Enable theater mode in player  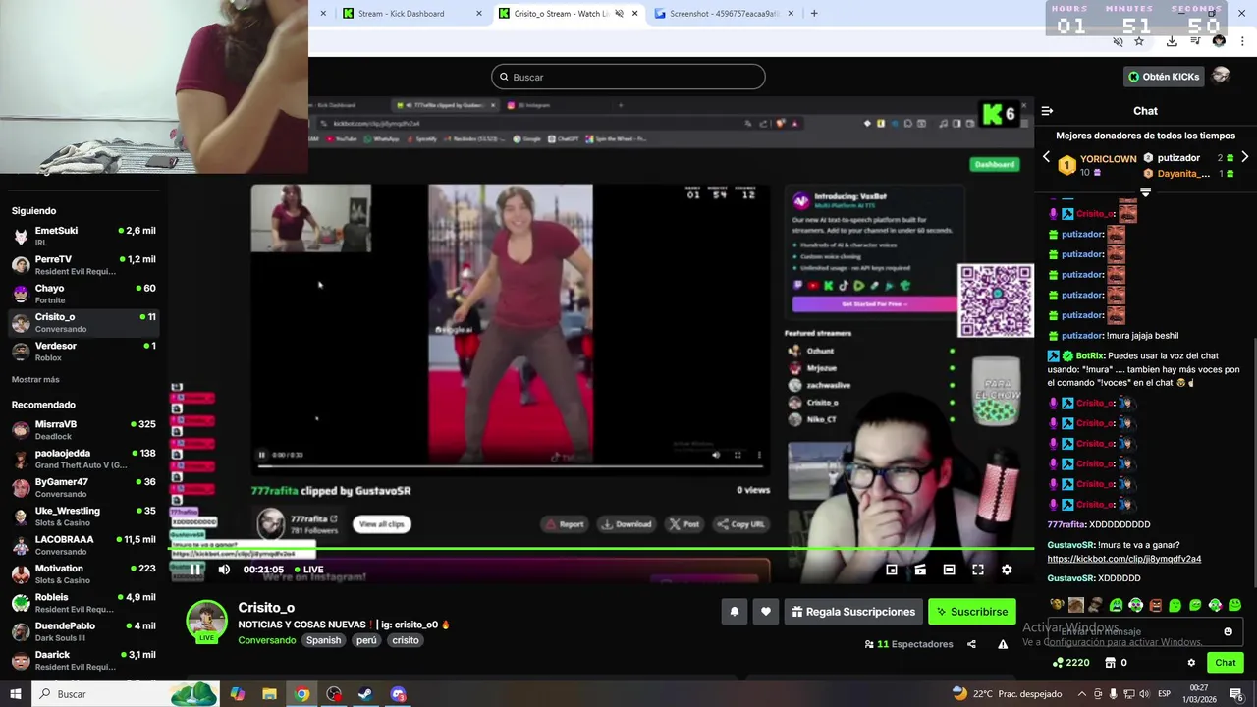click(949, 570)
